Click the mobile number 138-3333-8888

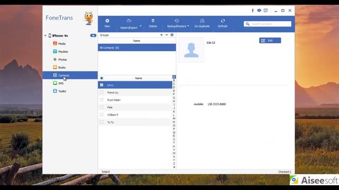coord(217,104)
